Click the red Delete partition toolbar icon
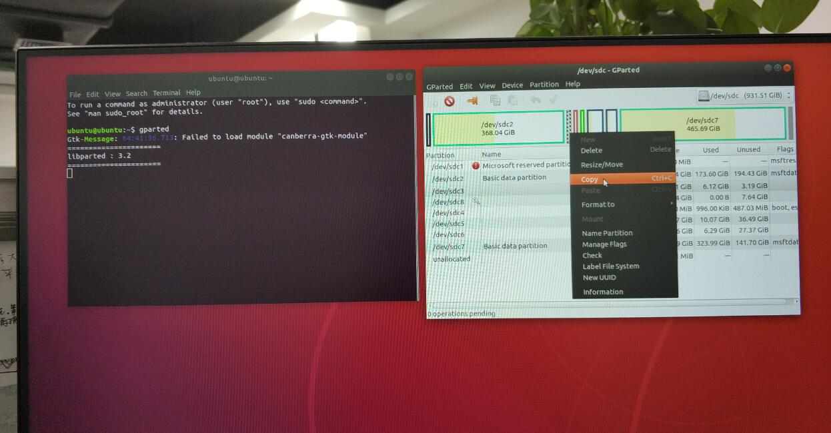Viewport: 831px width, 433px height. point(450,101)
